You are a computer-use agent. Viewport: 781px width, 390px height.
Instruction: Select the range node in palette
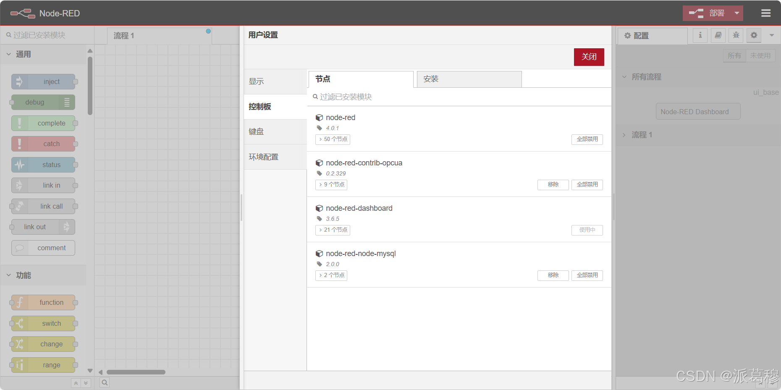[x=43, y=365]
